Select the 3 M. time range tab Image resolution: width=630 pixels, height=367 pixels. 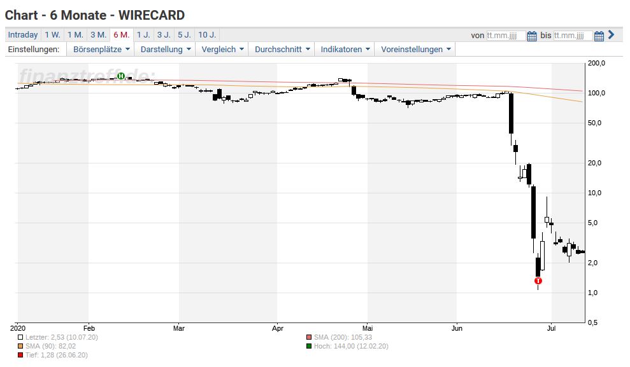[x=99, y=35]
